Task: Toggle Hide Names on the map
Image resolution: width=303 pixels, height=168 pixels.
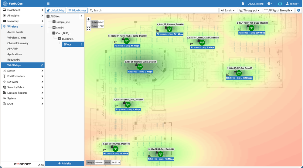Action: pyautogui.click(x=77, y=10)
